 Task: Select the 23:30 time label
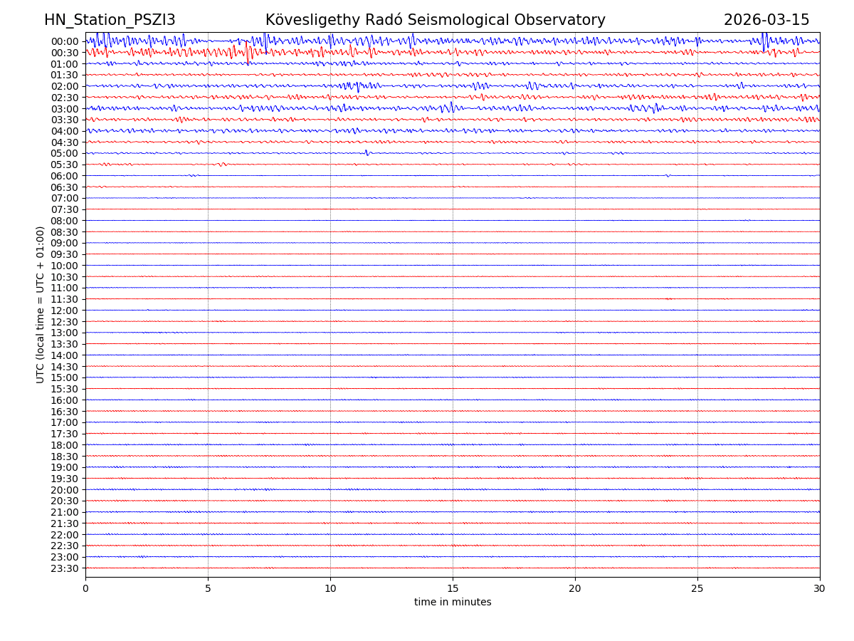tap(64, 568)
